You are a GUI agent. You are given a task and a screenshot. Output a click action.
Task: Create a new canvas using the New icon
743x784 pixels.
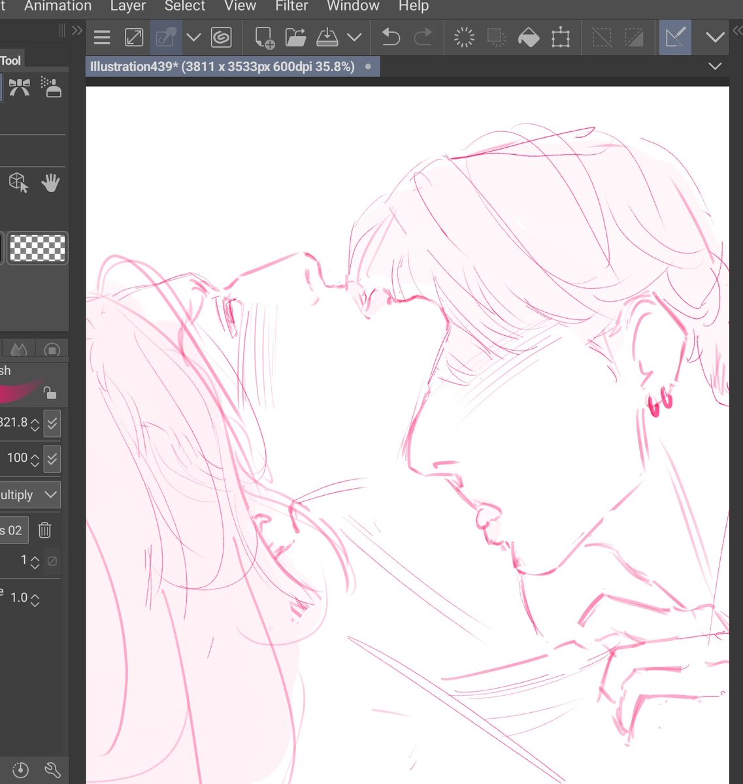265,37
